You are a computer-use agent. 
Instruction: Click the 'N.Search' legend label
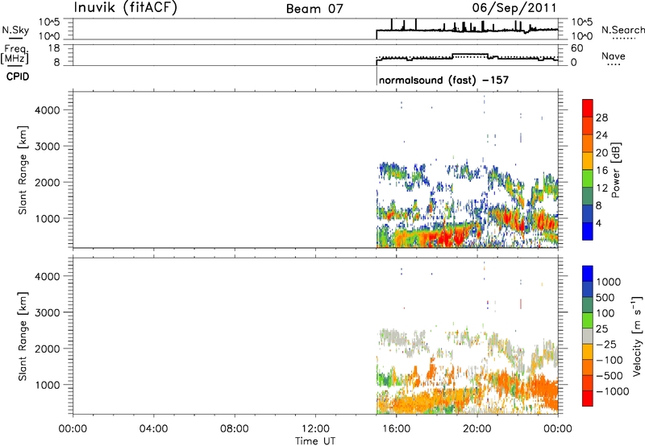point(622,30)
